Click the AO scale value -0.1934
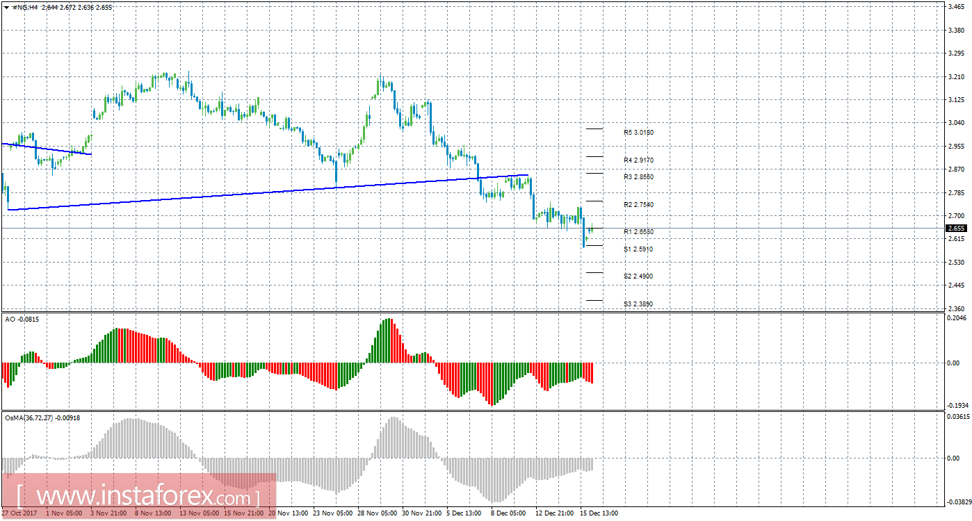Viewport: 972px width, 521px height. (957, 404)
